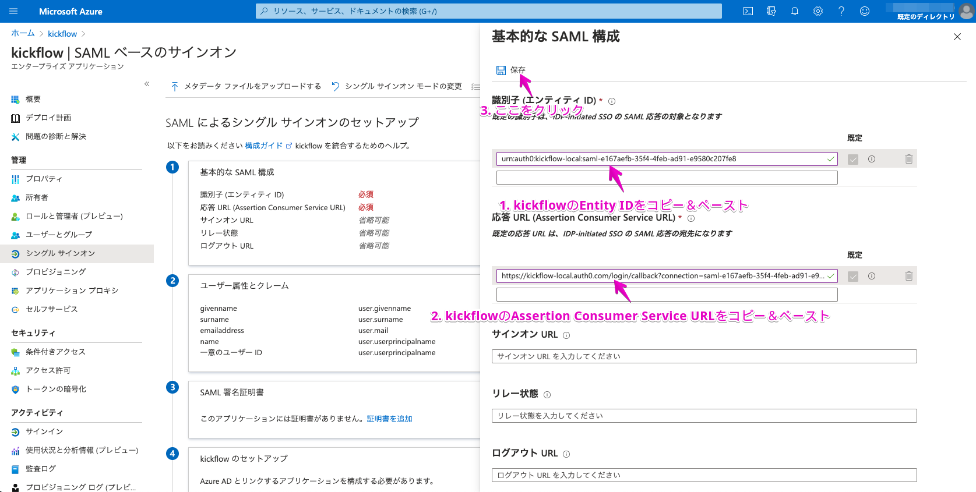Toggle default checkbox for Entity ID

coord(853,160)
